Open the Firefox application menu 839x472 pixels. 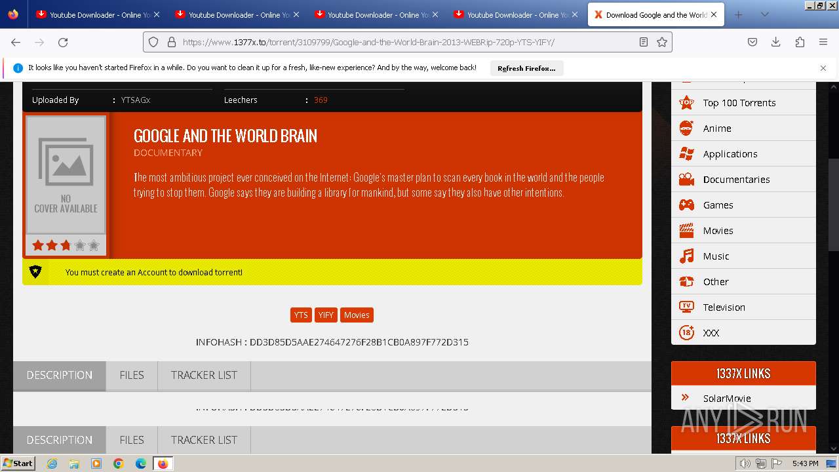823,42
